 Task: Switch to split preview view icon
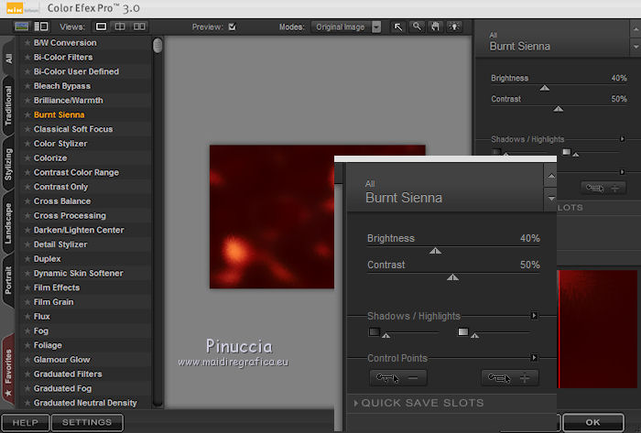tap(121, 27)
